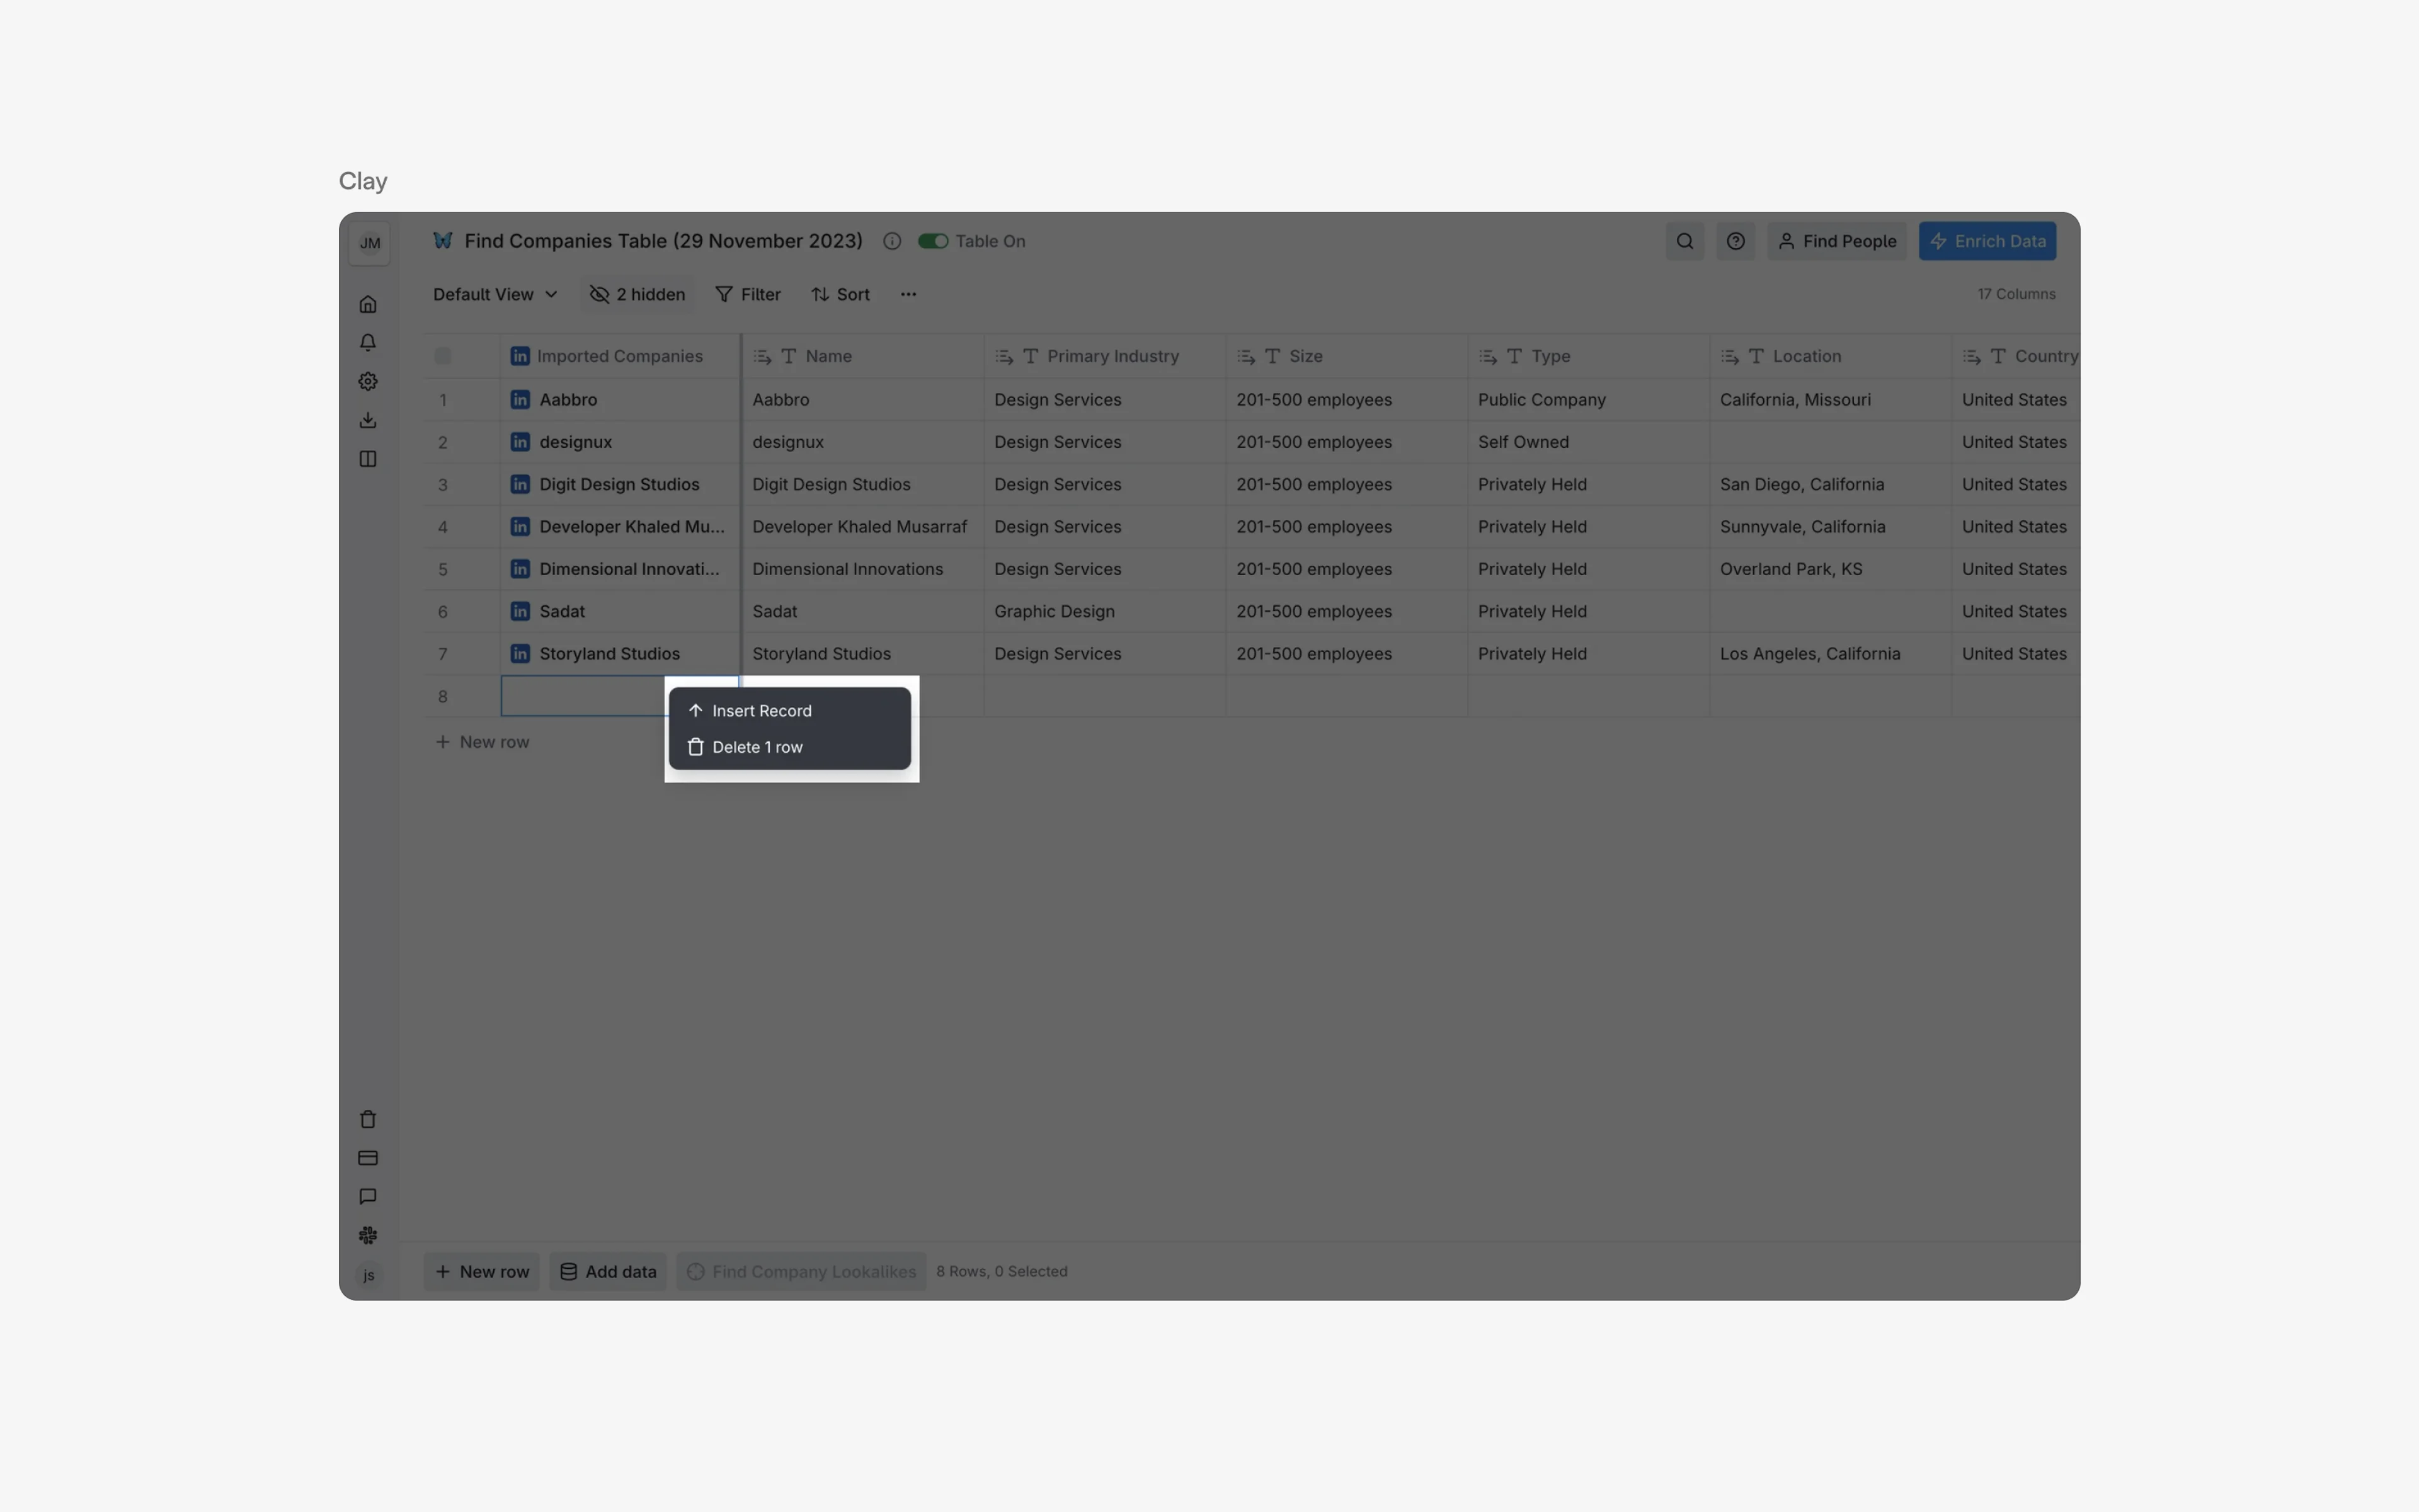
Task: Open notifications bell icon
Action: [368, 342]
